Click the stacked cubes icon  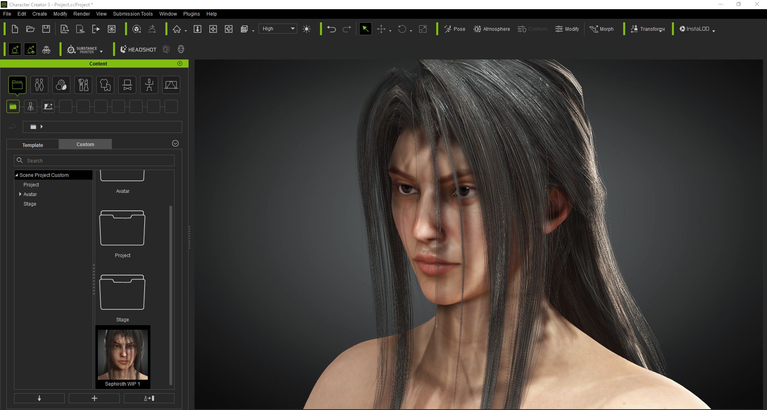tap(46, 50)
